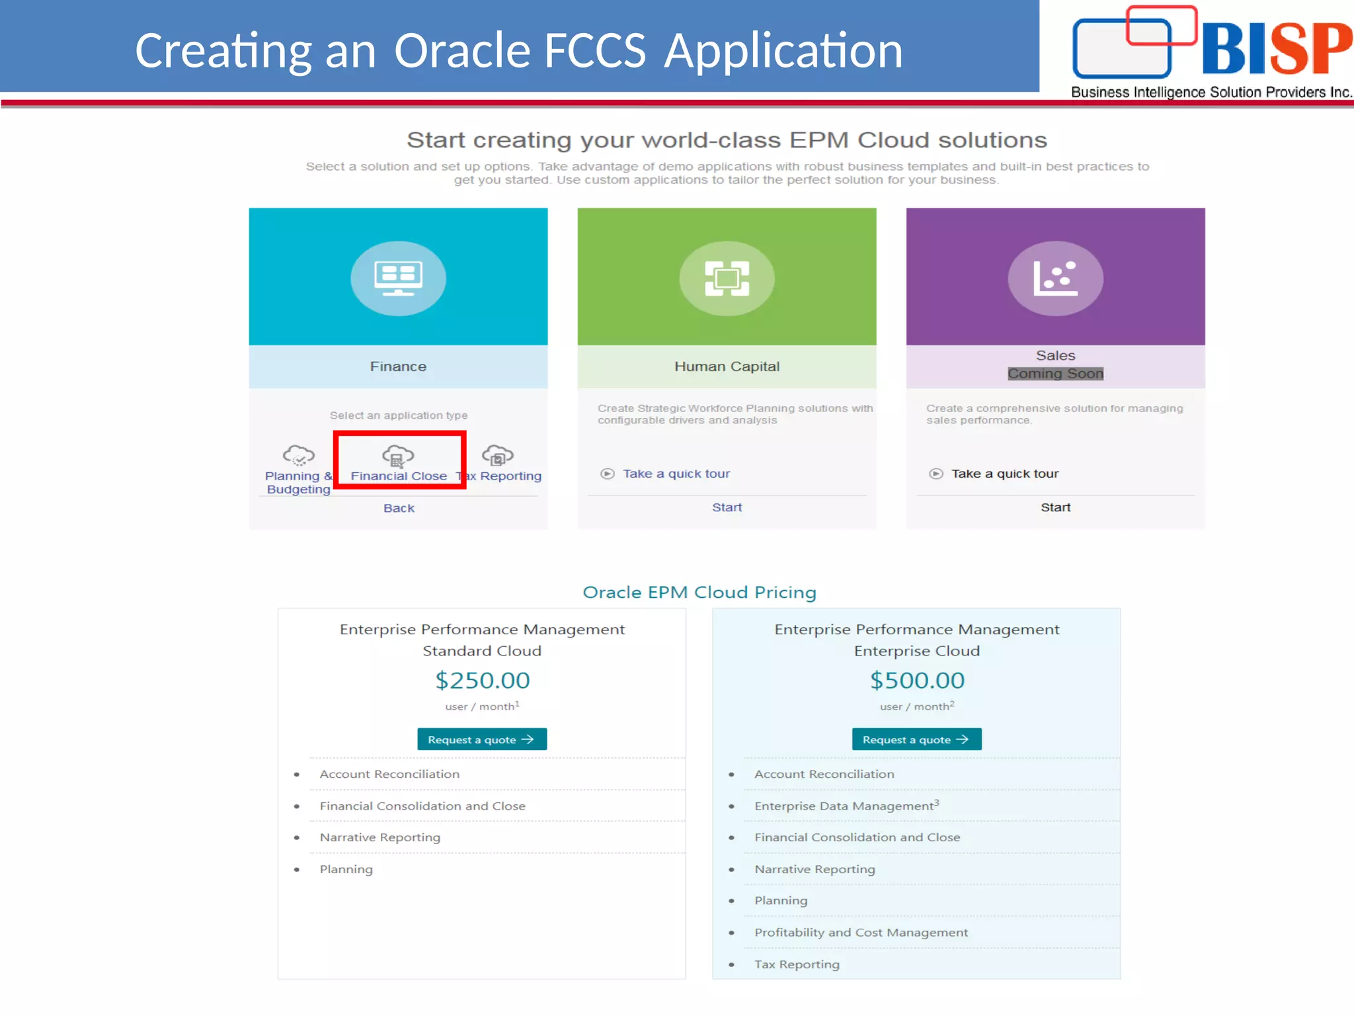1354x1016 pixels.
Task: Click Planning in Standard Cloud list
Action: (346, 869)
